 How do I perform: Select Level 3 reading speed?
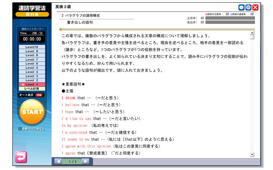point(32,76)
